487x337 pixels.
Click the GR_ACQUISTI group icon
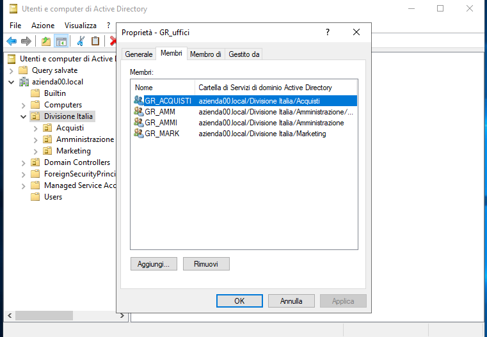coord(138,100)
